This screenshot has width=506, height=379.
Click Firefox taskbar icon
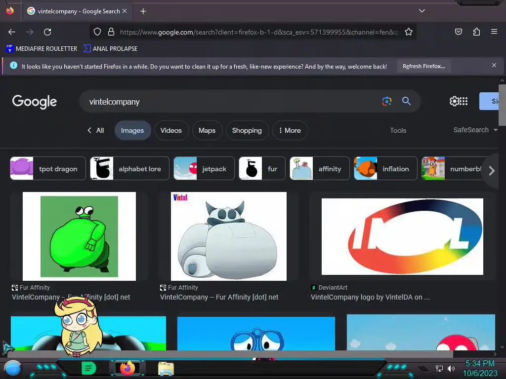point(127,368)
